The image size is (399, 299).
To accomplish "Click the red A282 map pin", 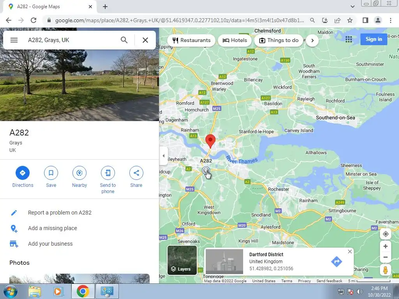I will click(210, 141).
